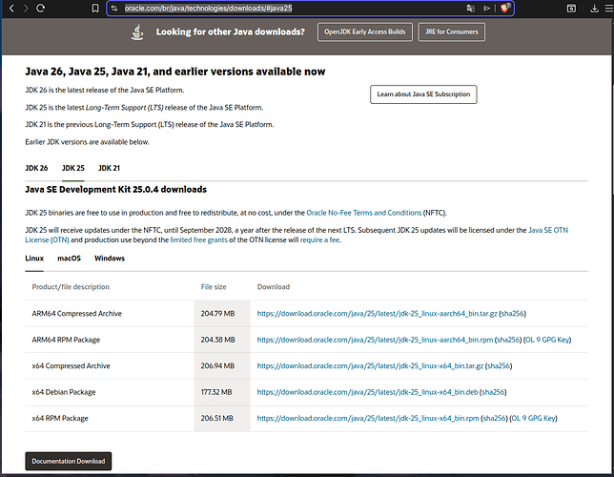The image size is (614, 477).
Task: Open the browser hamburger menu
Action: 609,9
